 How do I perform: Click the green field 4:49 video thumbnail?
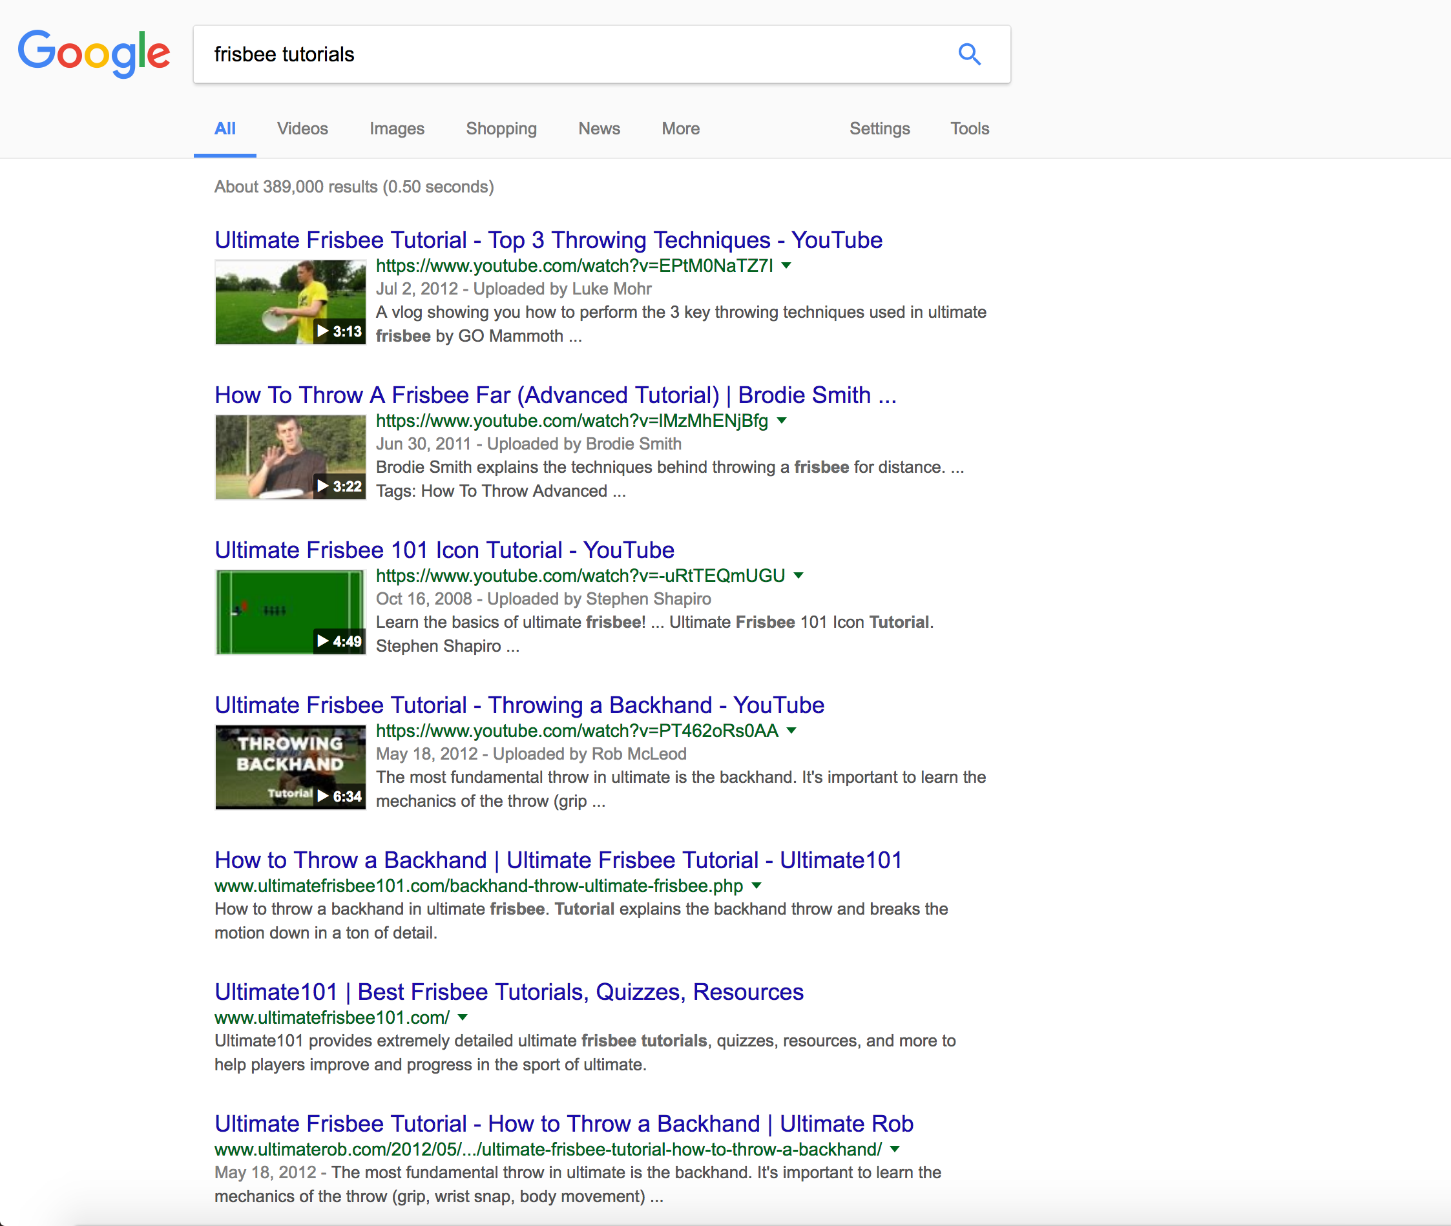(x=290, y=612)
